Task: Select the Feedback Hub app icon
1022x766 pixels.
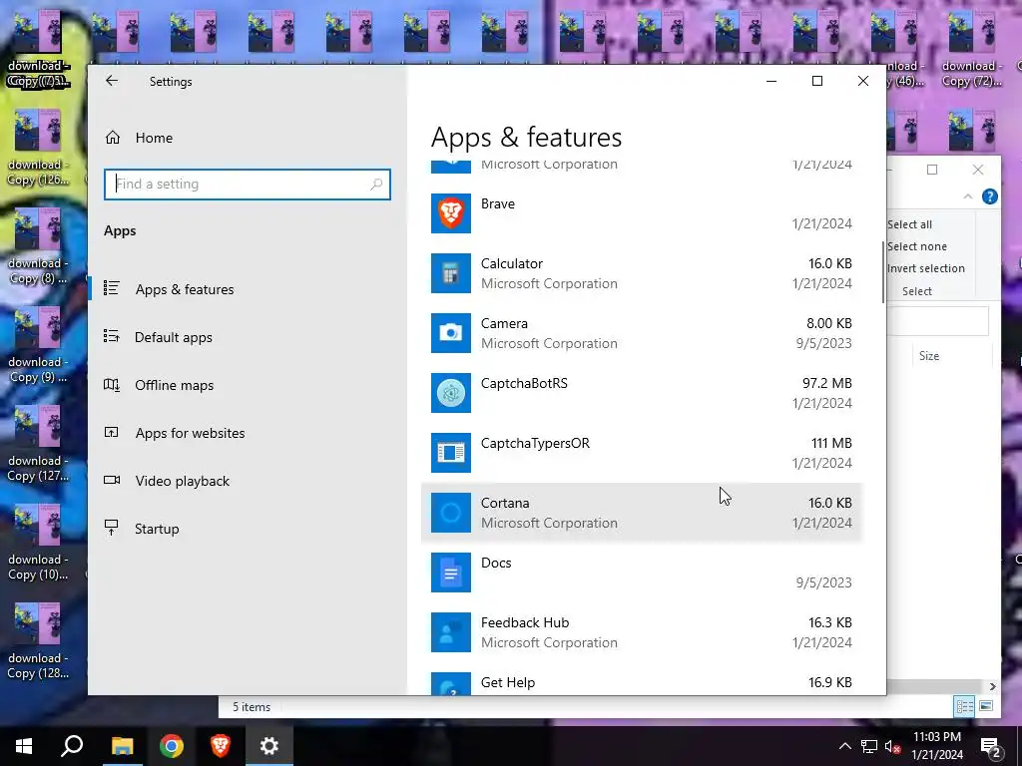Action: point(451,632)
